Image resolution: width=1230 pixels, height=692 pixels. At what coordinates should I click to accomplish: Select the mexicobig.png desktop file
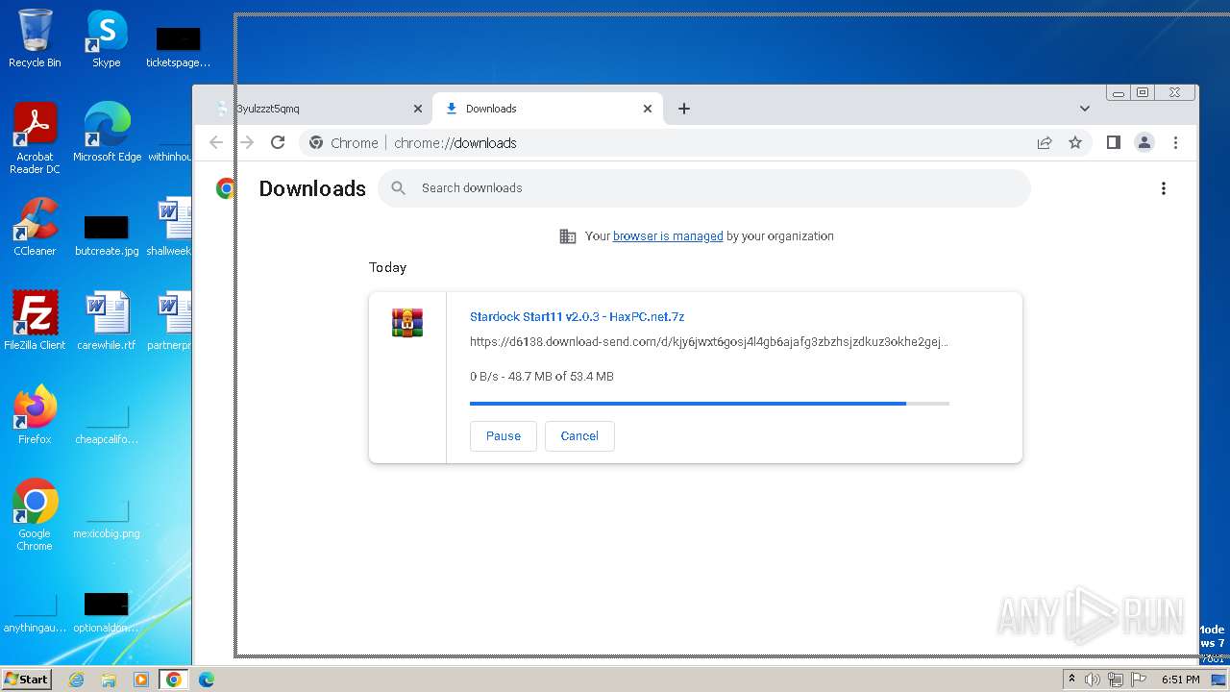click(107, 519)
